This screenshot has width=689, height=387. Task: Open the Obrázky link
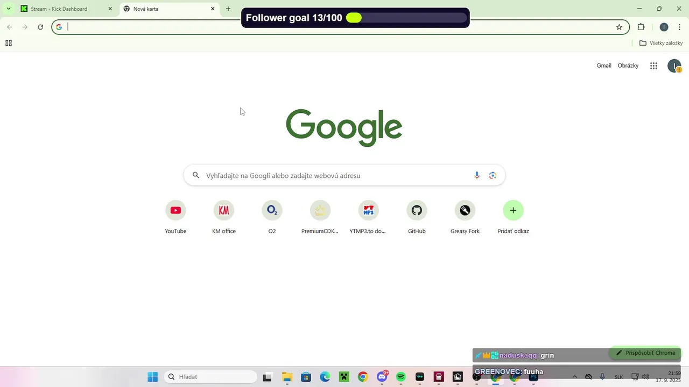[x=628, y=66]
